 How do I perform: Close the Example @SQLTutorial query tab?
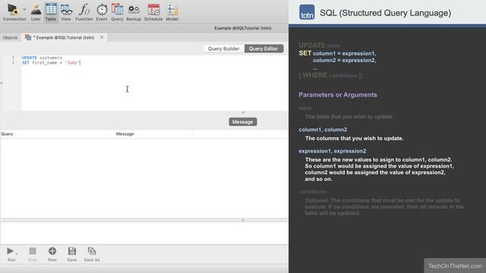point(102,37)
